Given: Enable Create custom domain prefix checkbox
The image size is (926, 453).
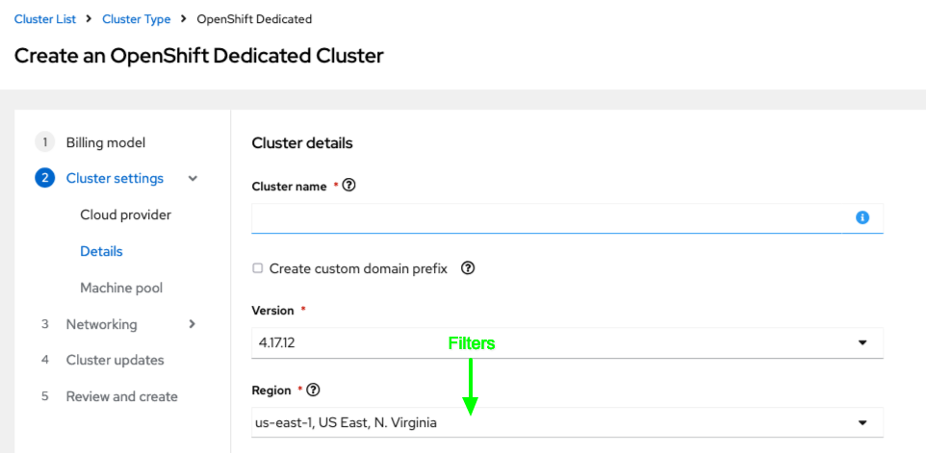Looking at the screenshot, I should 258,268.
